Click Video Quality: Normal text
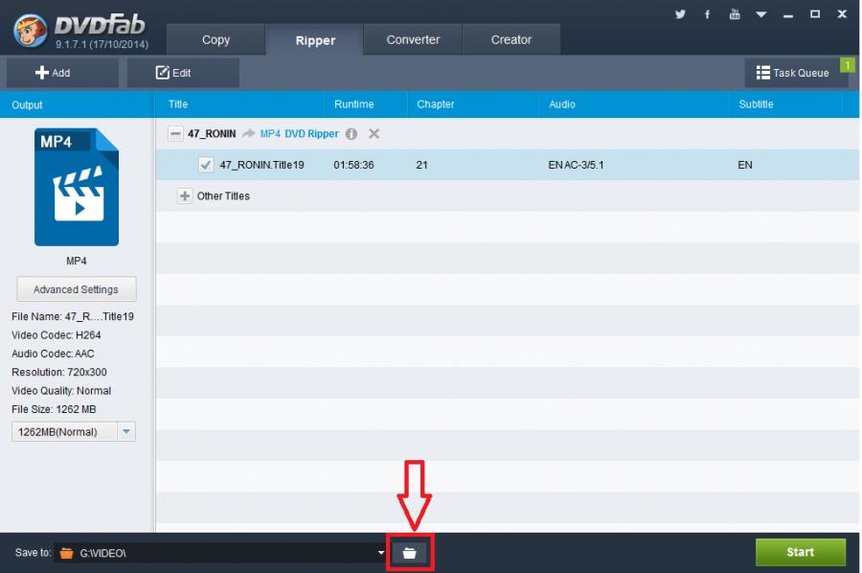 coord(61,391)
